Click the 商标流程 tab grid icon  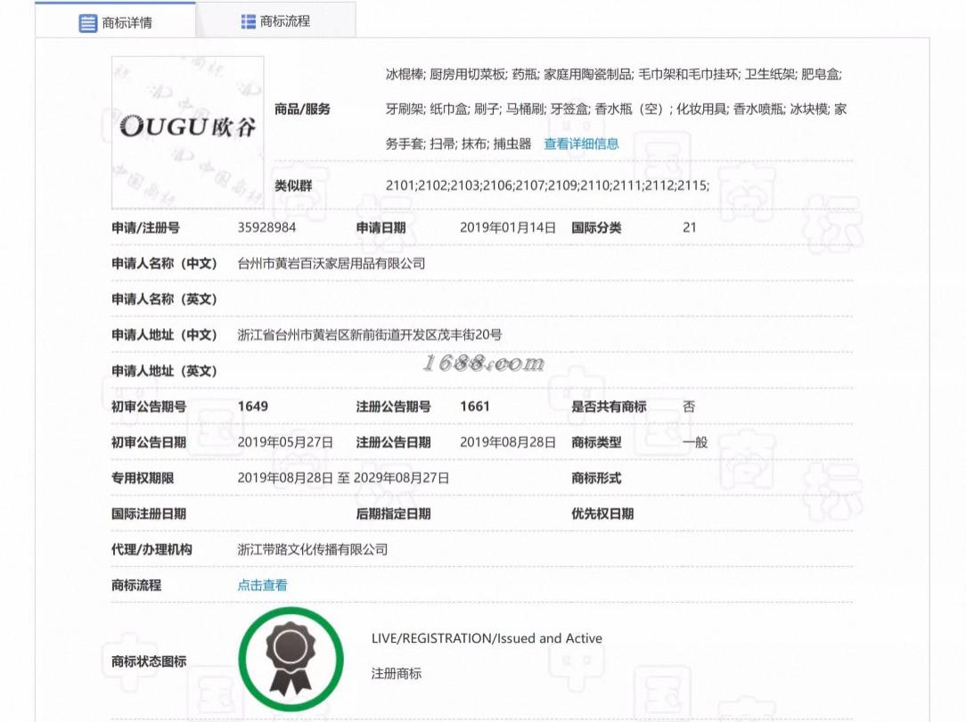(x=248, y=21)
